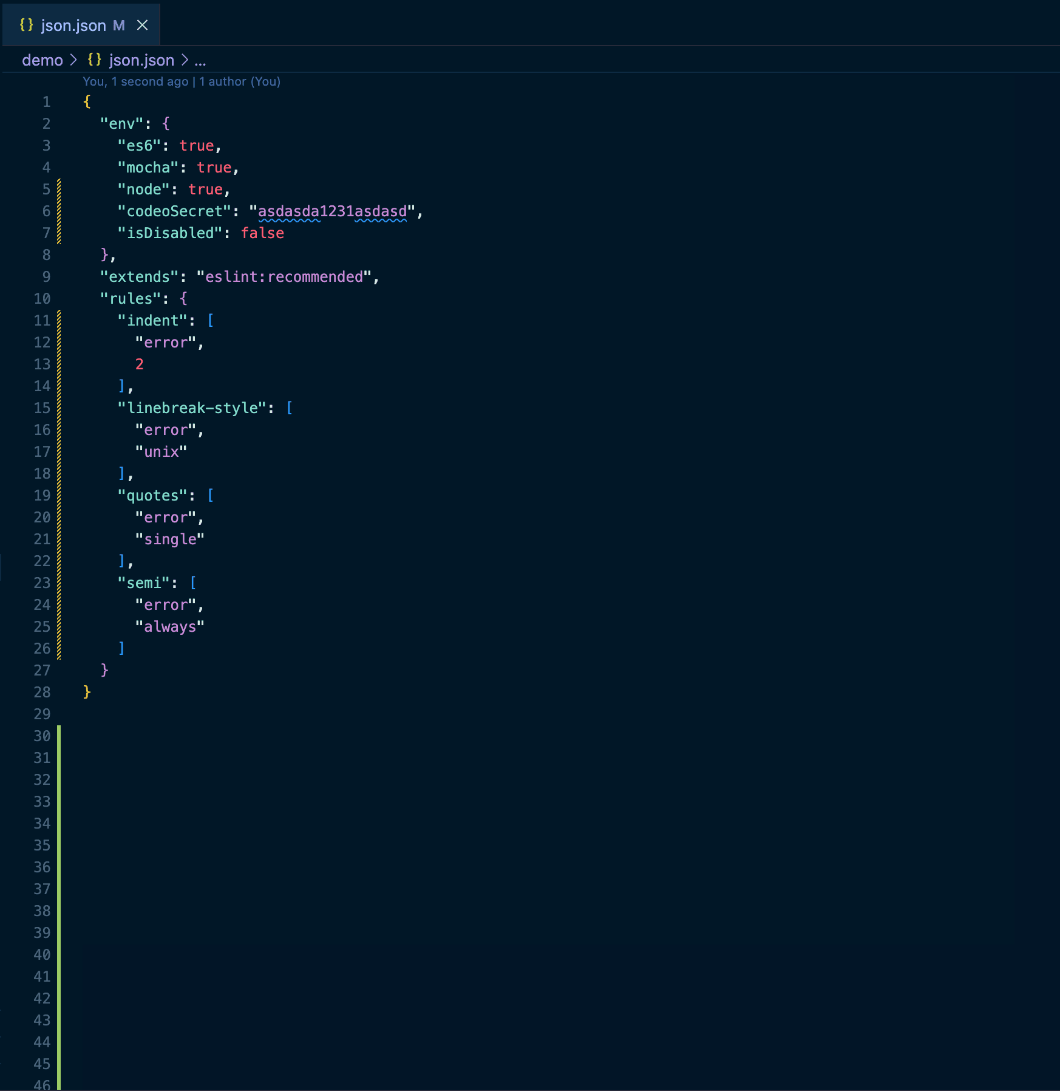This screenshot has height=1091, width=1060.
Task: Click the "isDisabled" key
Action: pos(170,233)
